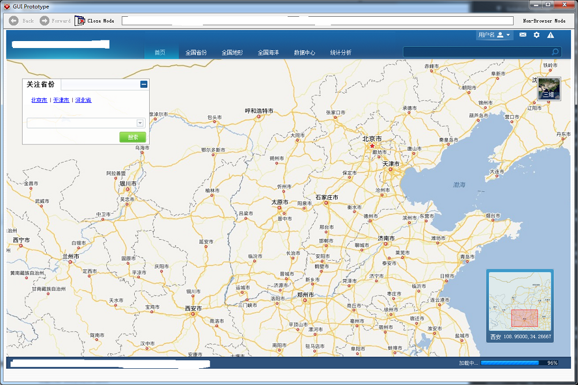Close the GUI Prototype window
578x385 pixels.
coord(564,5)
